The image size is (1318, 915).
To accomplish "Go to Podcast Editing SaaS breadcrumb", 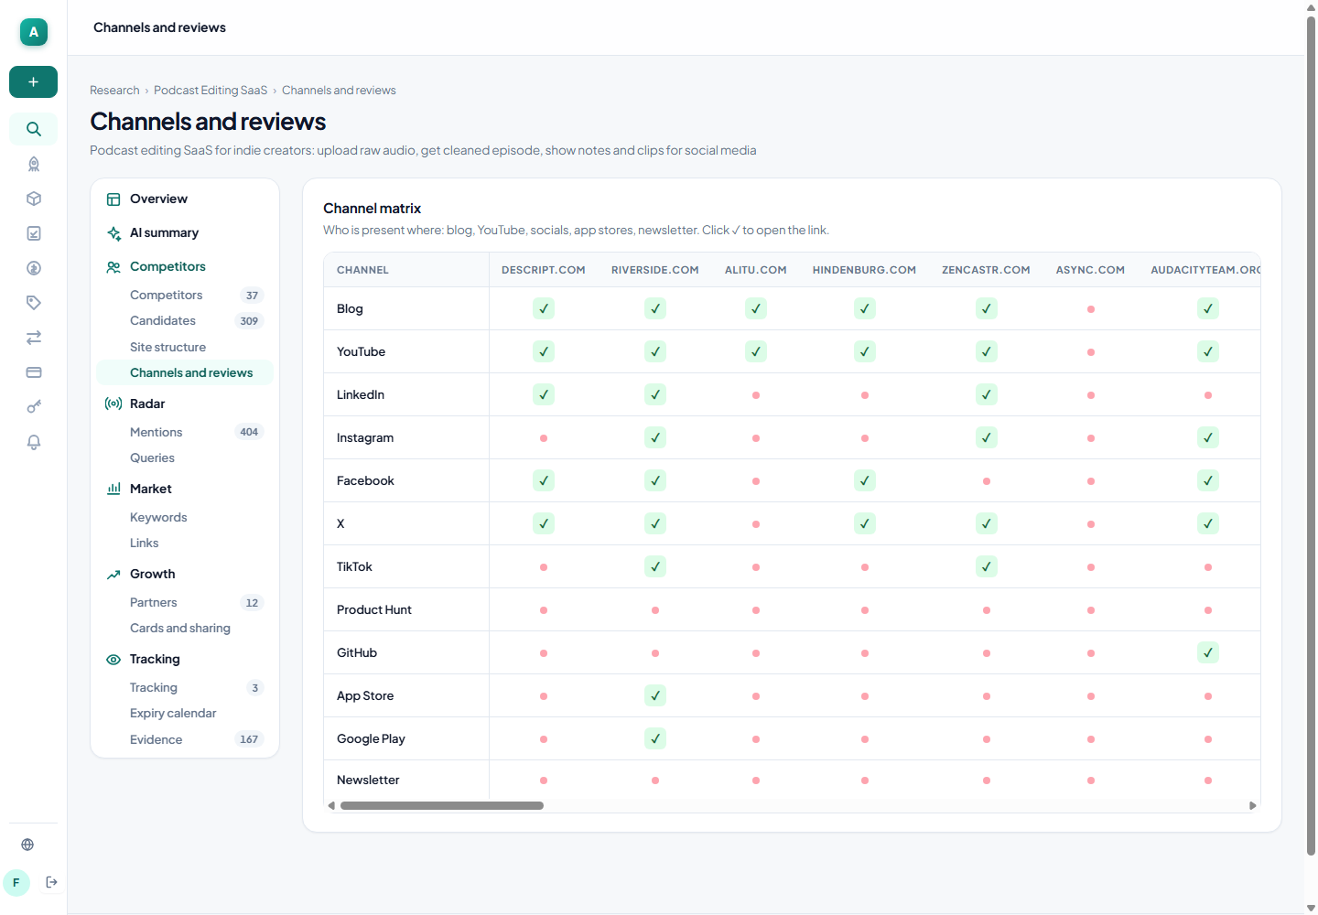I will pyautogui.click(x=211, y=90).
